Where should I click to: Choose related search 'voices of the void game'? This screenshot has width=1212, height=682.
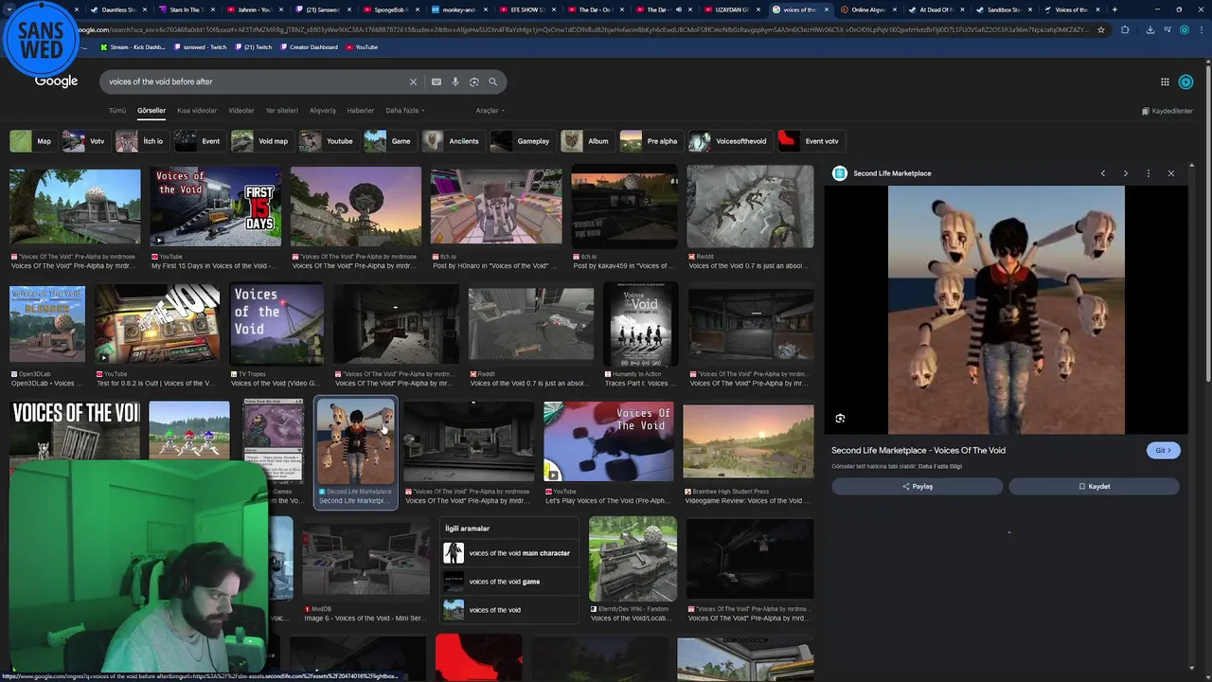[x=509, y=582]
